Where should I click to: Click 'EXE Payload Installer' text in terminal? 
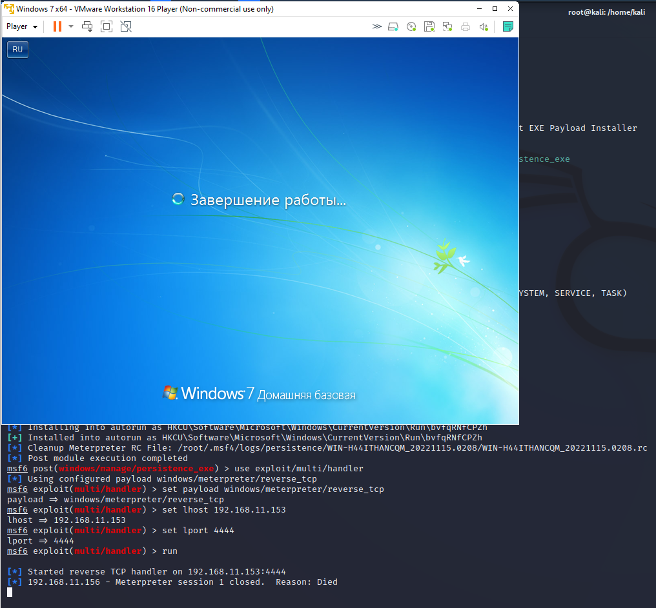(583, 128)
